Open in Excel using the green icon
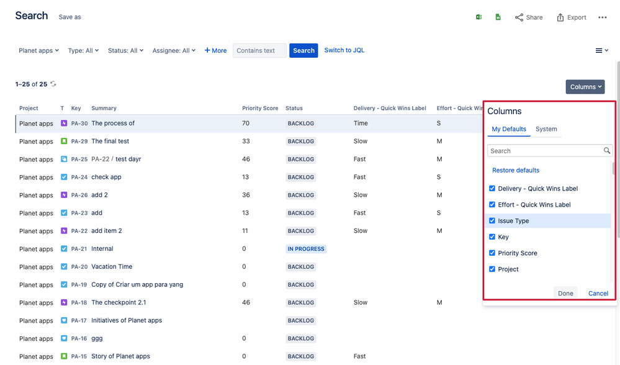 click(x=478, y=17)
